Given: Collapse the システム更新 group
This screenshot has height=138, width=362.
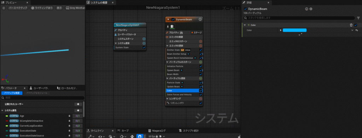Looking at the screenshot, I should [116, 43].
